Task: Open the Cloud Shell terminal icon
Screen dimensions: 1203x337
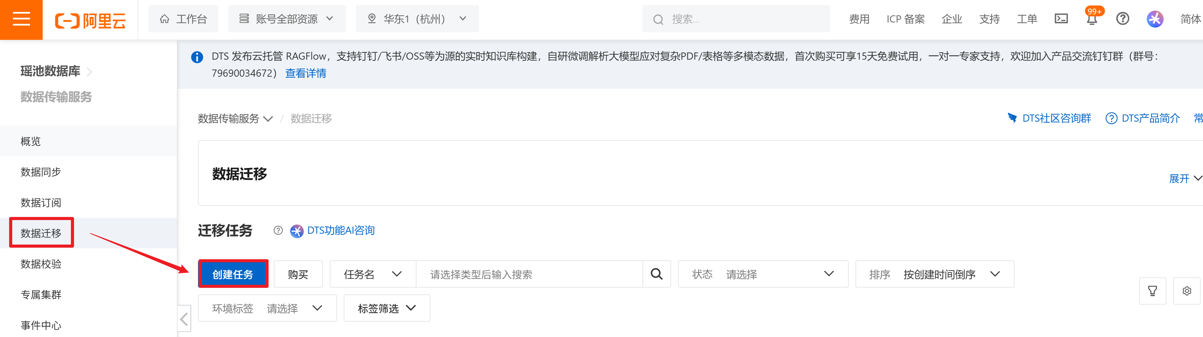Action: coord(1061,19)
